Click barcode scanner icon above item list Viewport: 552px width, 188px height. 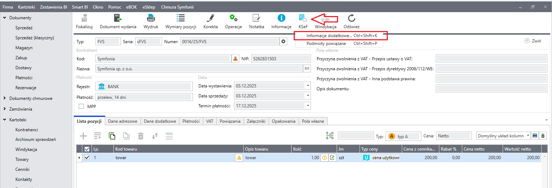tap(329, 136)
